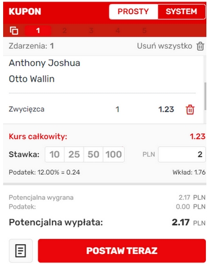Click the Anthony Joshua event name
The height and width of the screenshot is (264, 209).
pyautogui.click(x=44, y=63)
